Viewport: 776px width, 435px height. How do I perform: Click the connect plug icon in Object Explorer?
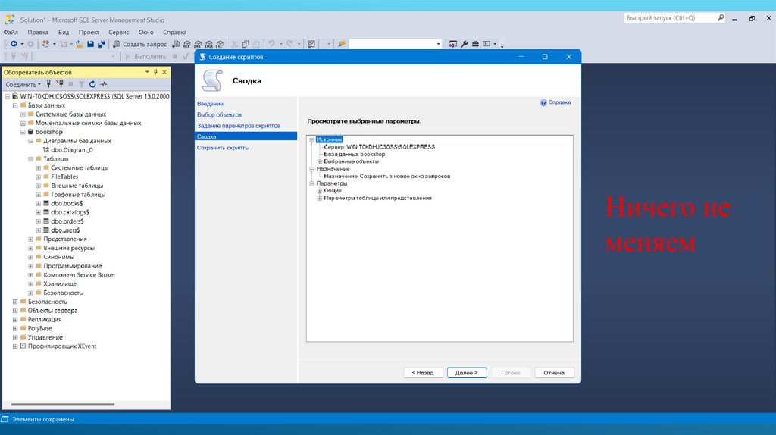[x=48, y=84]
